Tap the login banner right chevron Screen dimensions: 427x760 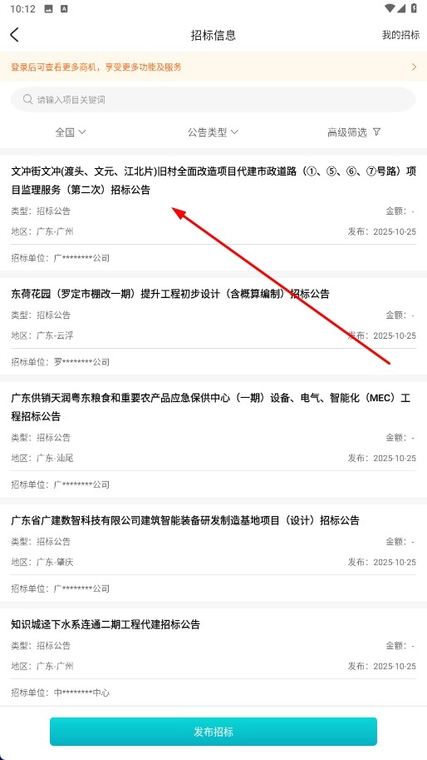(x=414, y=67)
